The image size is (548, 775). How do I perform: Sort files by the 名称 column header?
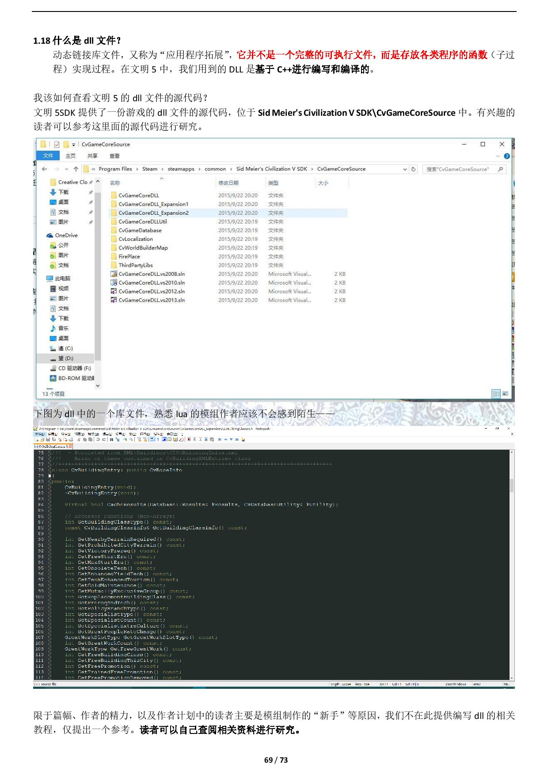115,183
